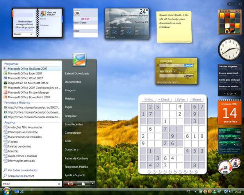Clear Baixaki search in contacts gadget
The width and height of the screenshot is (244, 195).
(x=31, y=34)
